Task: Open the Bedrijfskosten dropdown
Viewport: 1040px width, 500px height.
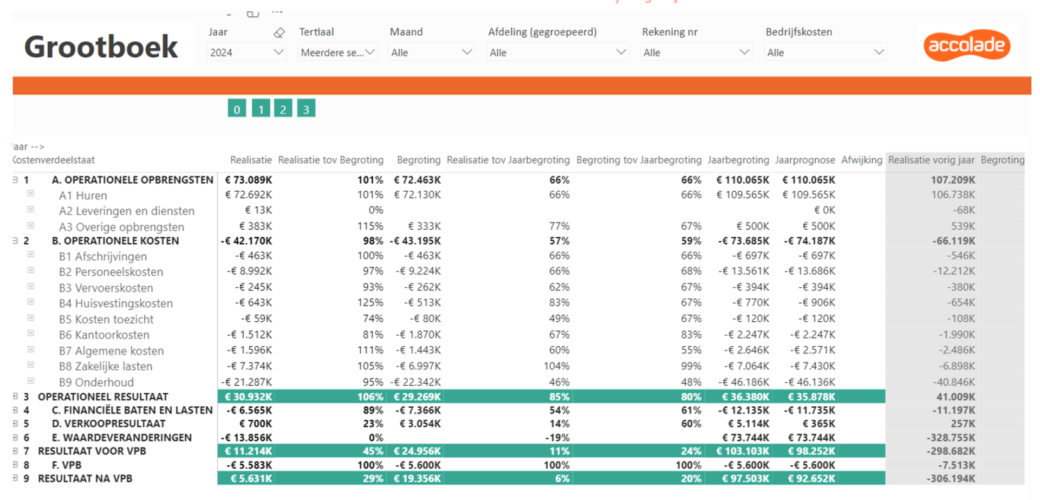Action: coord(825,53)
